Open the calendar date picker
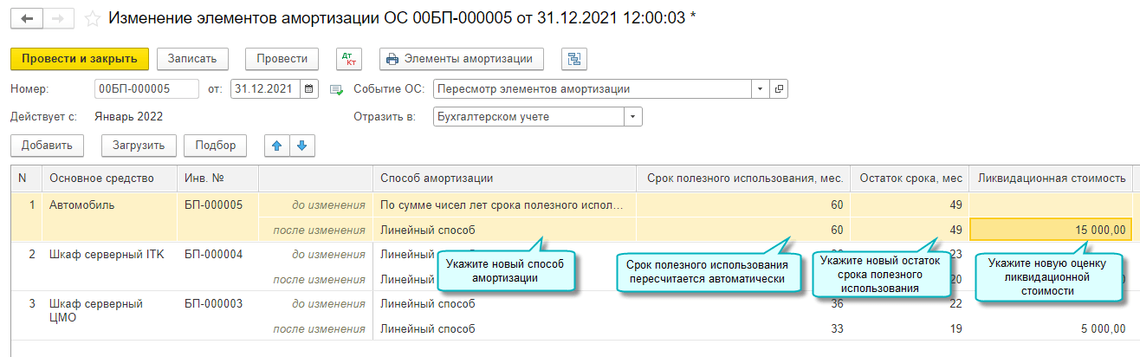1140x357 pixels. 310,89
